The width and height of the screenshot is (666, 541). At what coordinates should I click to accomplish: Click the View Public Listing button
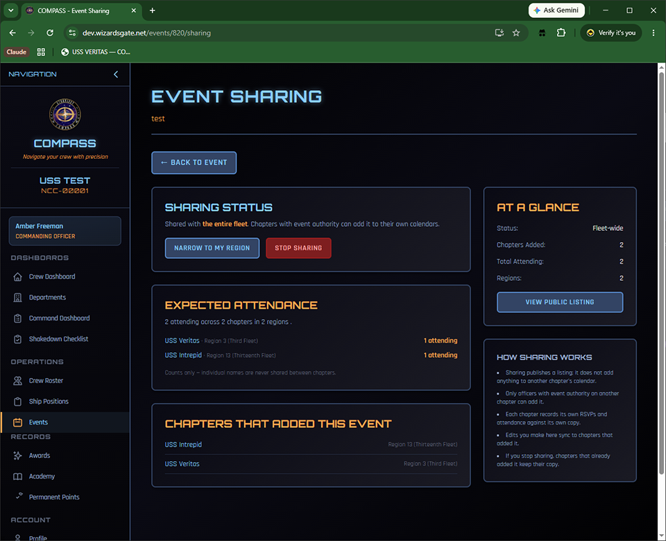560,302
